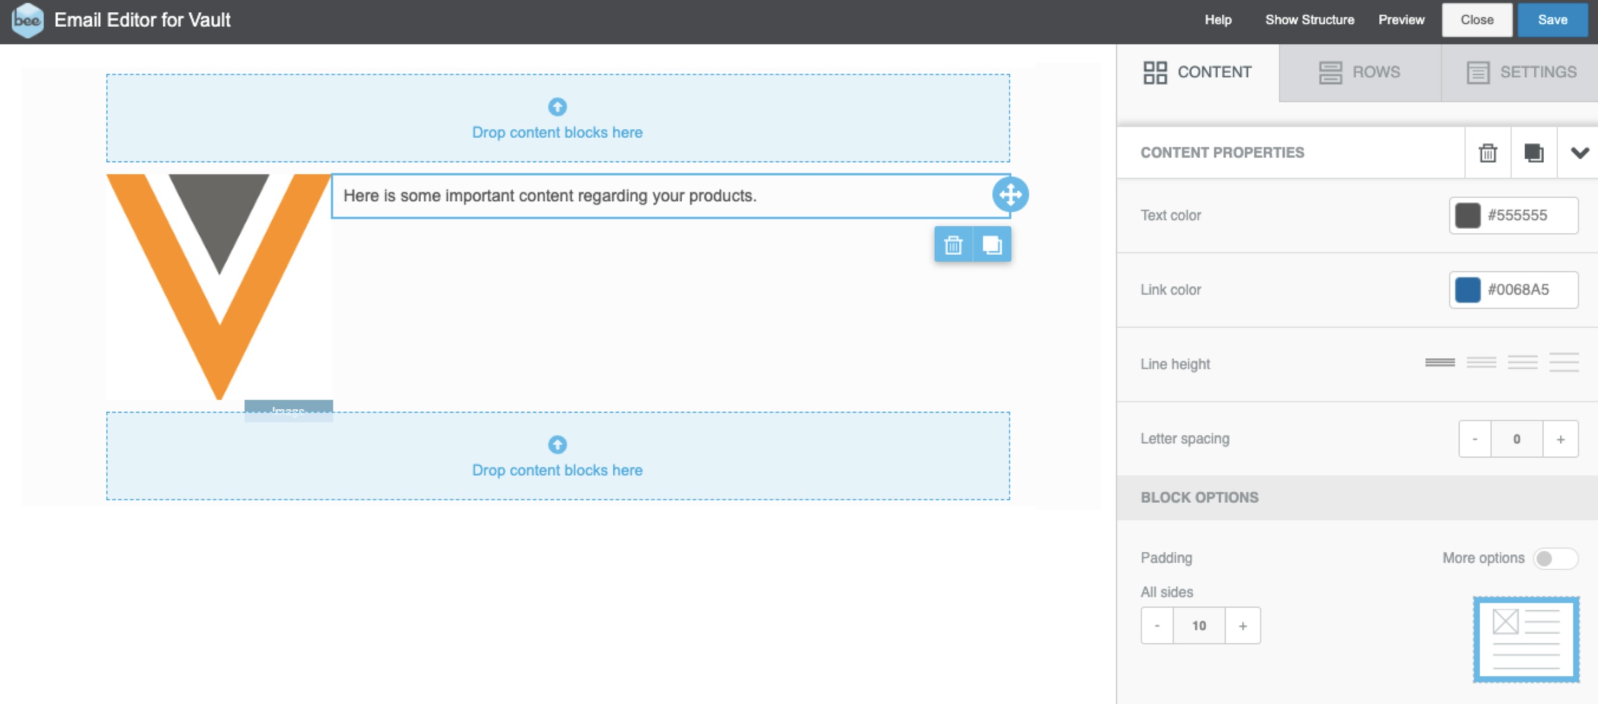Select the tightest line height option

click(x=1440, y=363)
